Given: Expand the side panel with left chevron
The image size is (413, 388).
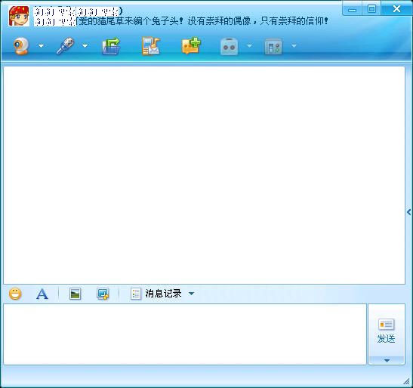Looking at the screenshot, I should 408,212.
